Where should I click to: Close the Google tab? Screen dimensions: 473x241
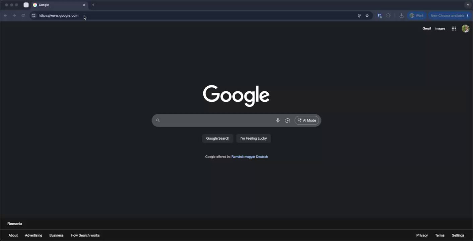click(84, 5)
